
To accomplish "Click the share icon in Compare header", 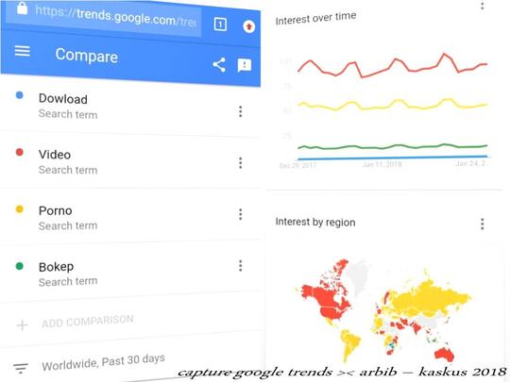I will [219, 65].
